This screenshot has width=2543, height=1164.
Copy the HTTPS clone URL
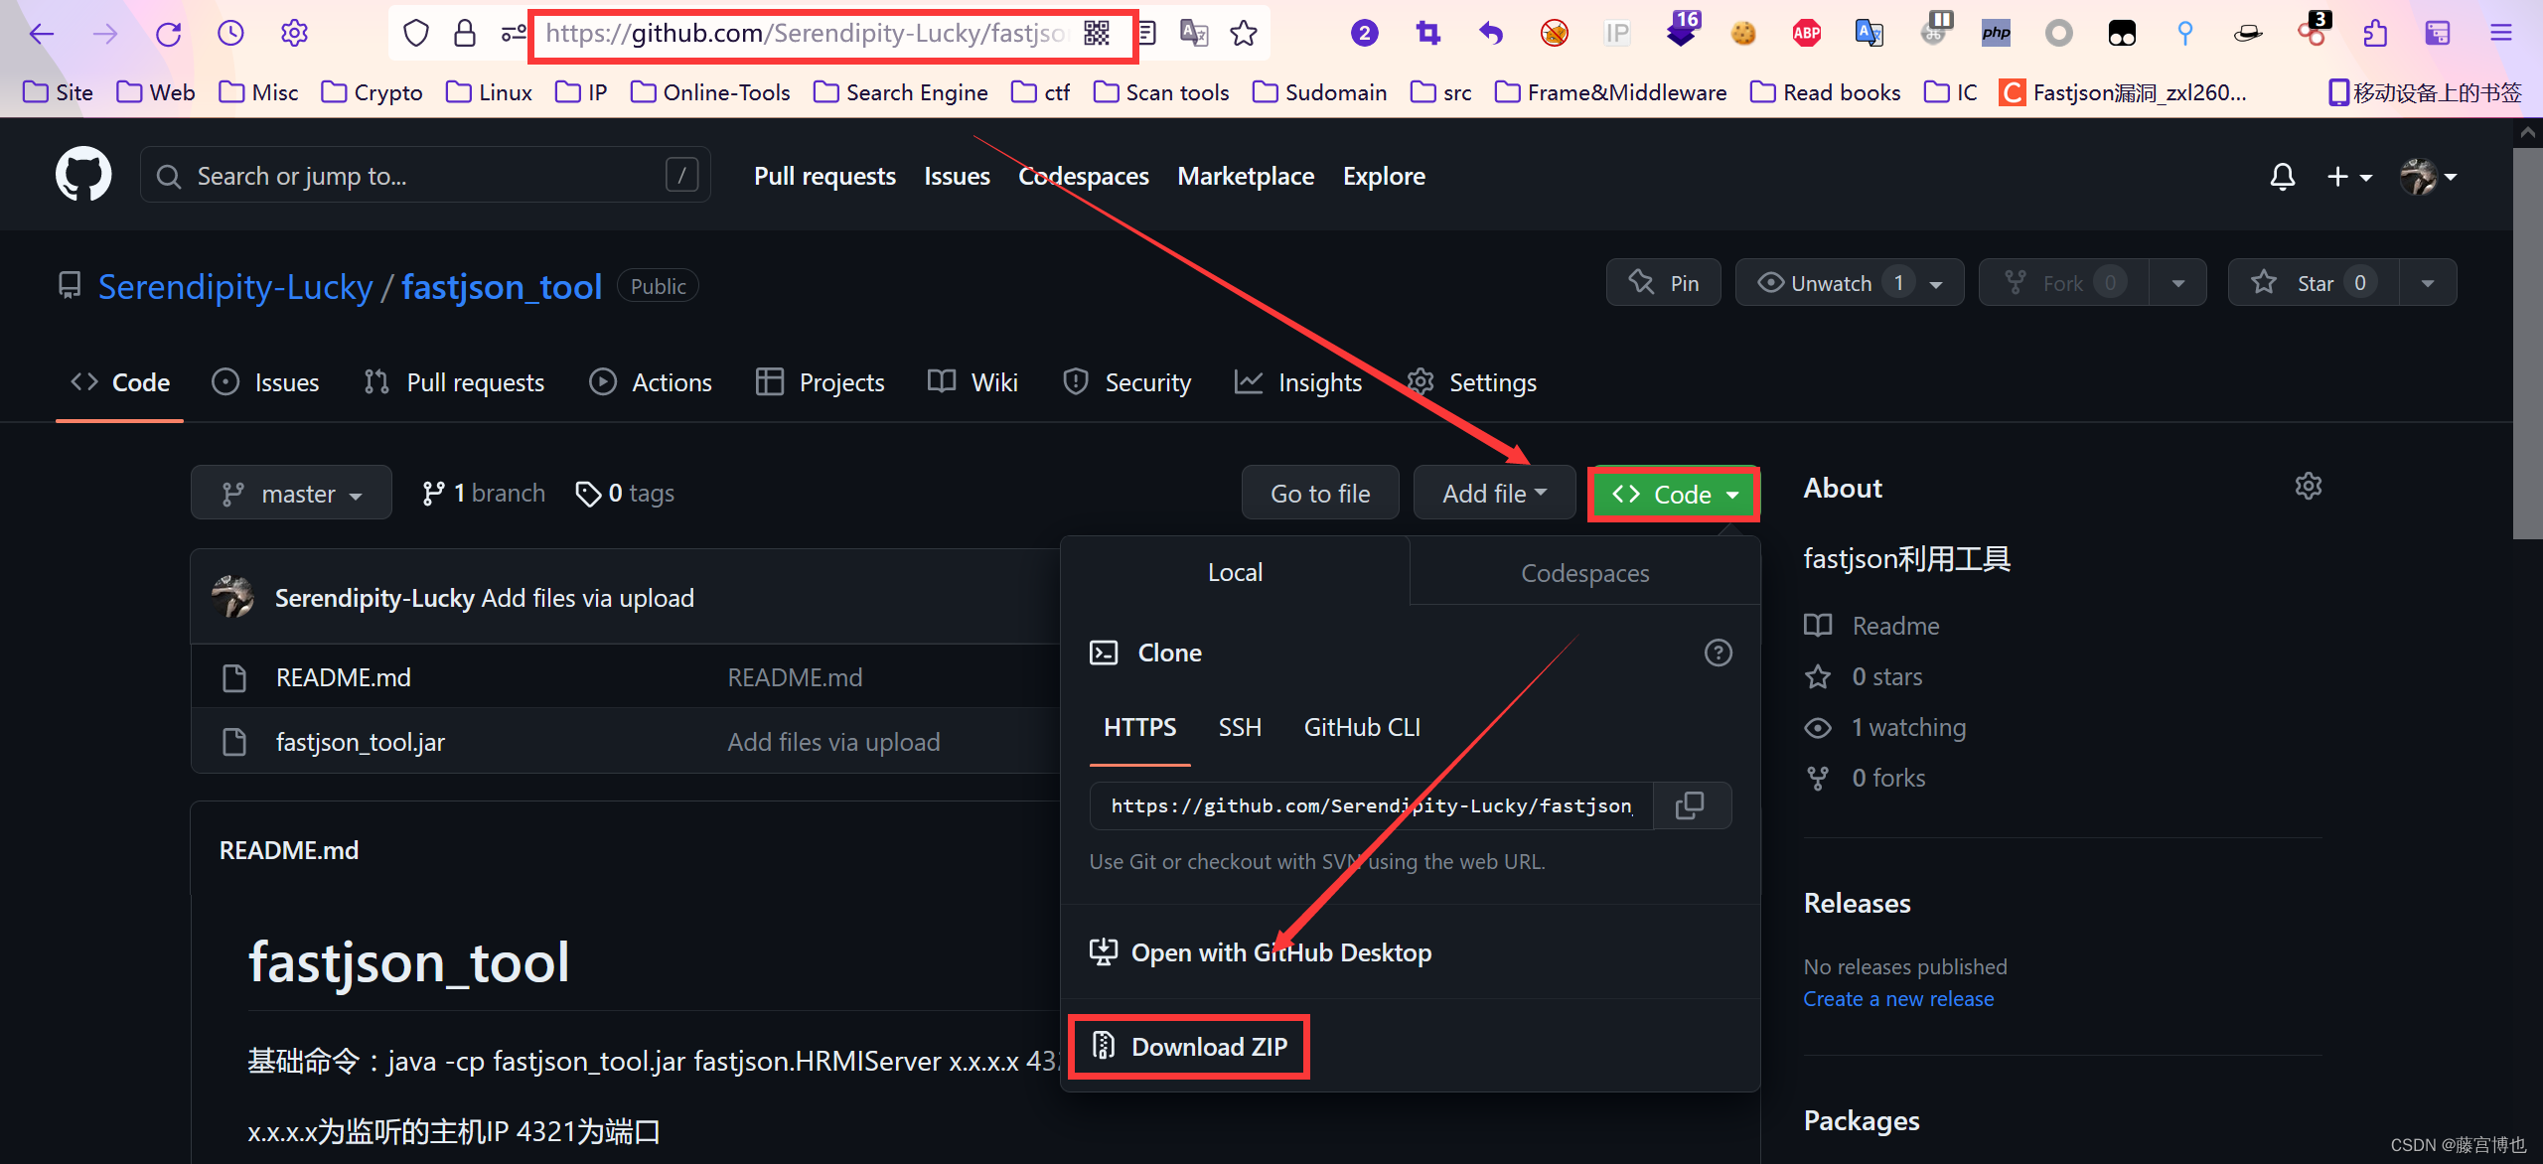1690,804
